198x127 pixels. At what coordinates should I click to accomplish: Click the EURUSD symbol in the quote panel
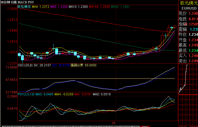tap(189, 9)
